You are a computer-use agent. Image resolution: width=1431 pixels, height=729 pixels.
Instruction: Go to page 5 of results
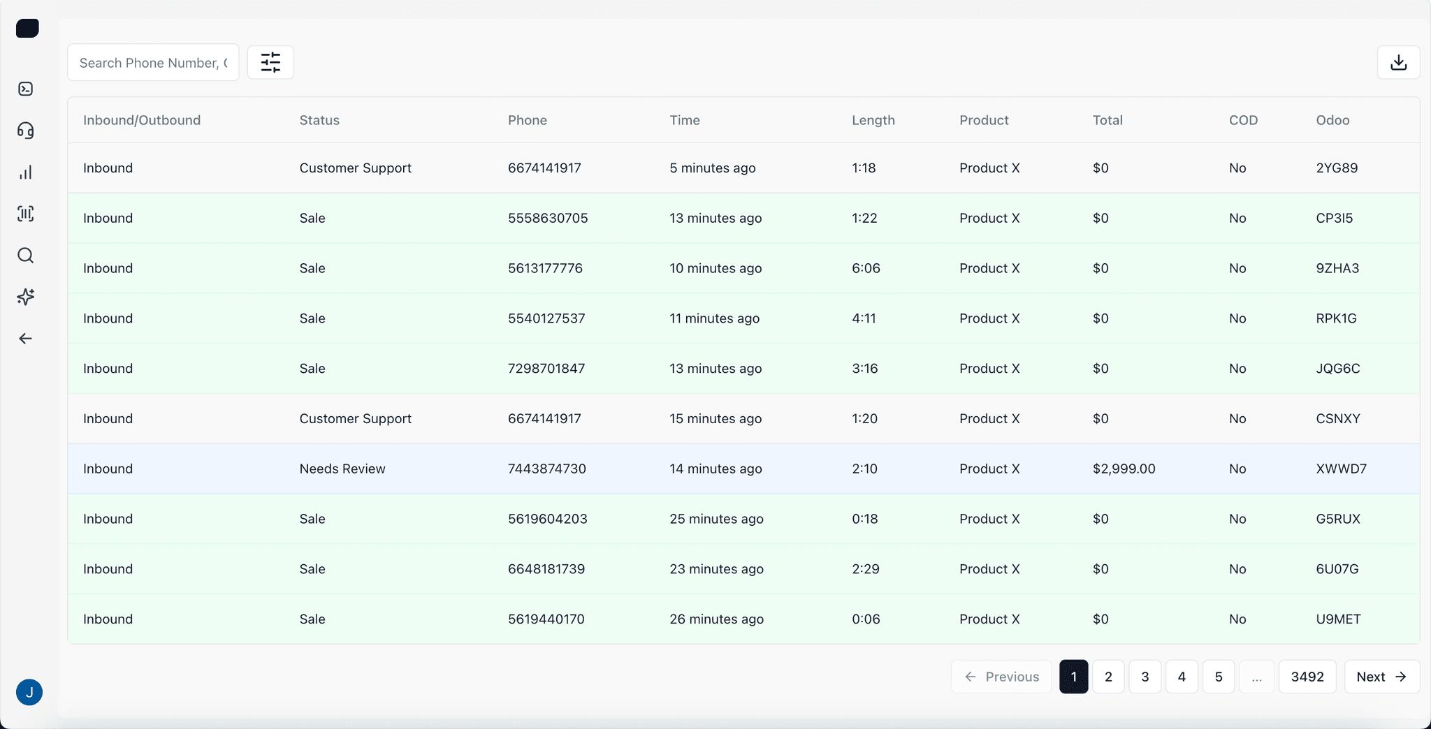click(x=1219, y=677)
